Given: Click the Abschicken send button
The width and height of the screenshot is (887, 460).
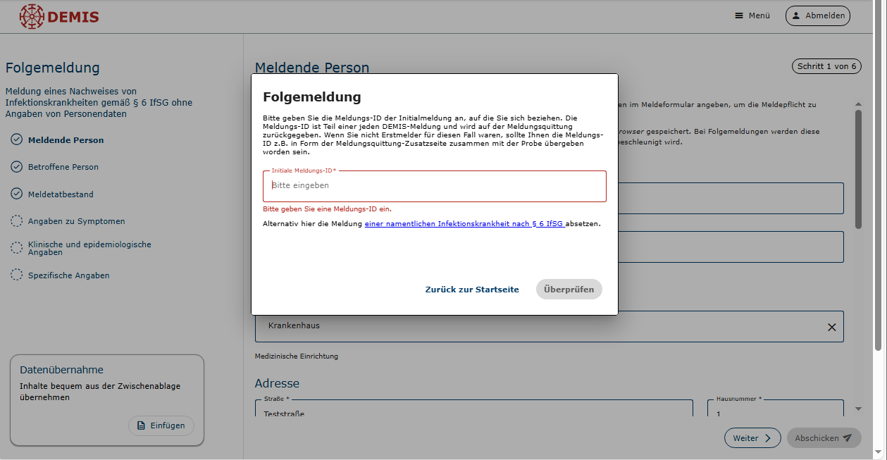Looking at the screenshot, I should click(823, 438).
